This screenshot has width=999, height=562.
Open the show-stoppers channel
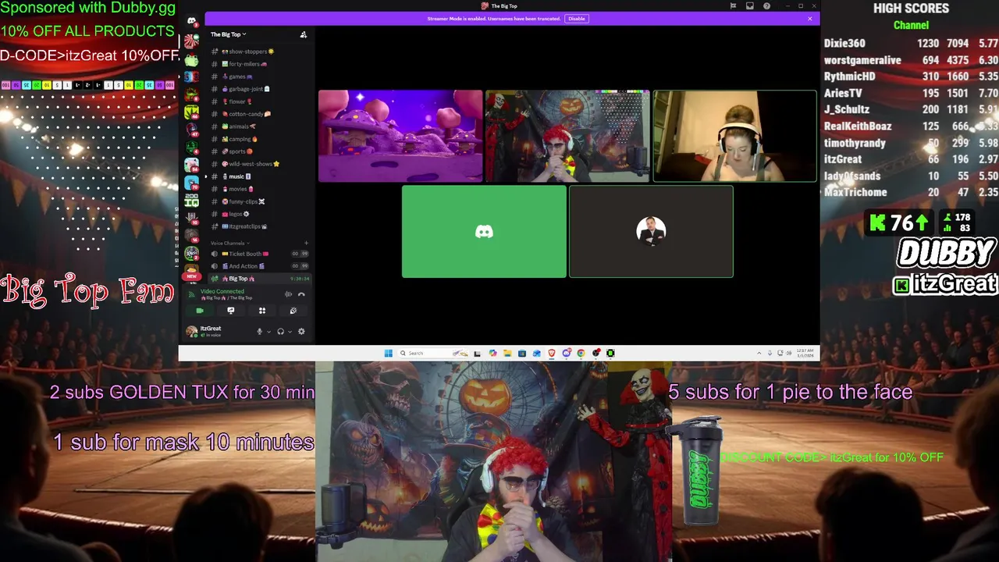click(260, 52)
